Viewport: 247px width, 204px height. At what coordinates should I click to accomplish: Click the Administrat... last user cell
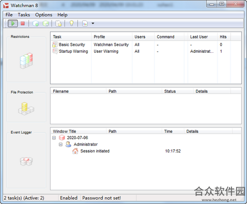coord(202,51)
